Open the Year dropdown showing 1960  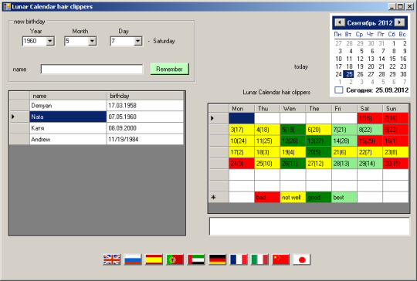coord(50,41)
